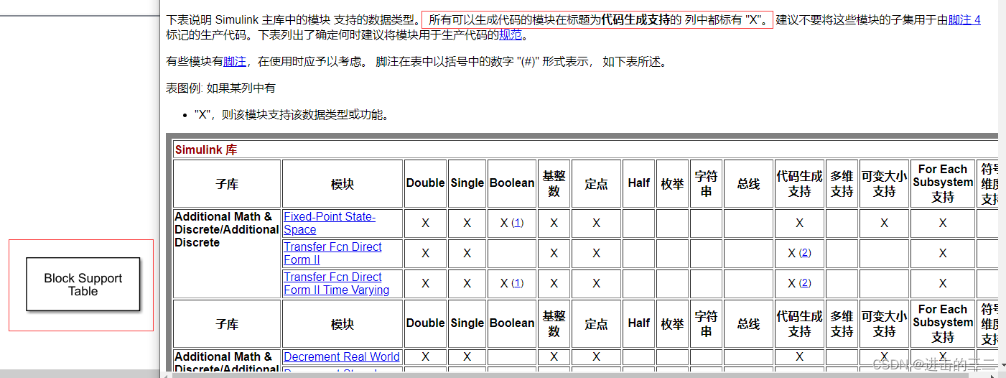Click the Double X in Decrement Real World row
1006x378 pixels.
click(x=425, y=356)
